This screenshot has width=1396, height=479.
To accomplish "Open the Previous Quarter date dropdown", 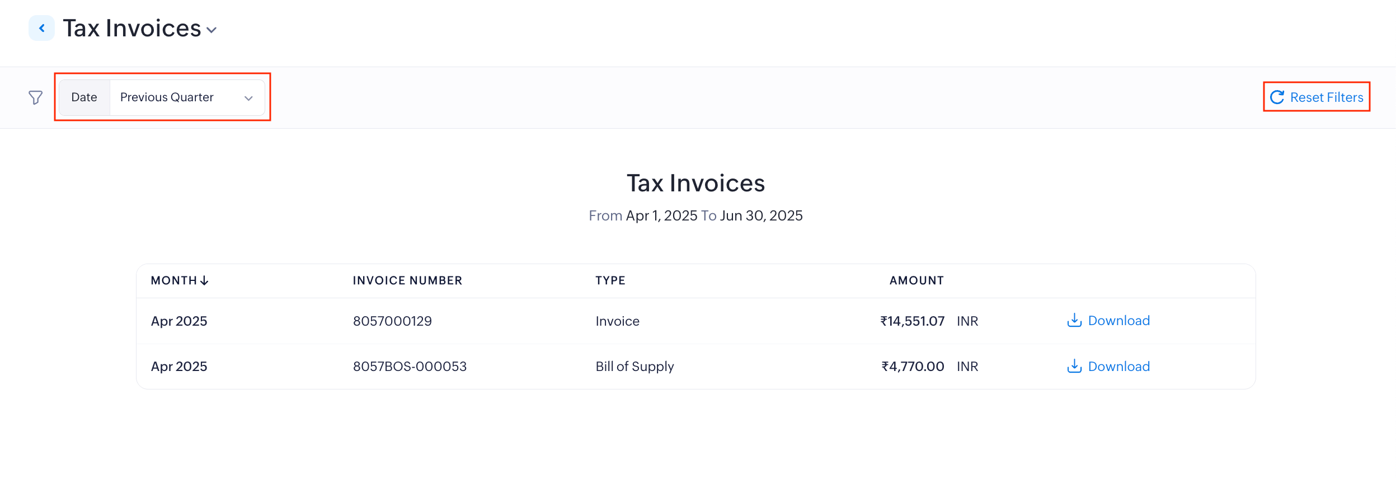I will click(167, 97).
